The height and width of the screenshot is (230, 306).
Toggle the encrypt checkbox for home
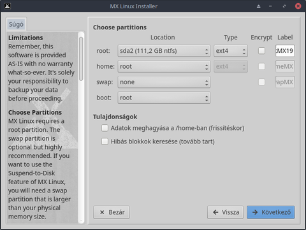click(x=261, y=66)
